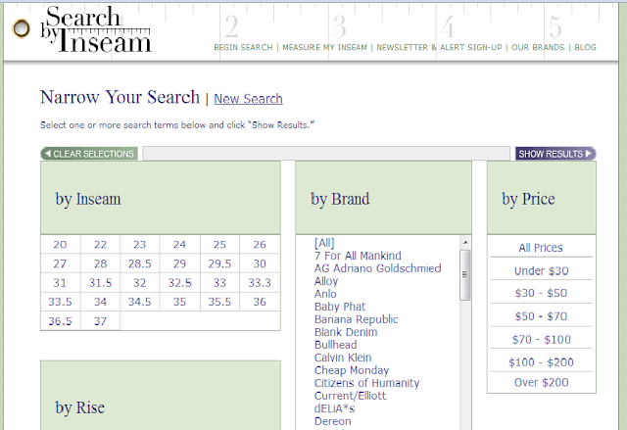The height and width of the screenshot is (430, 627).
Task: Choose brand Dereon
Action: click(x=333, y=421)
